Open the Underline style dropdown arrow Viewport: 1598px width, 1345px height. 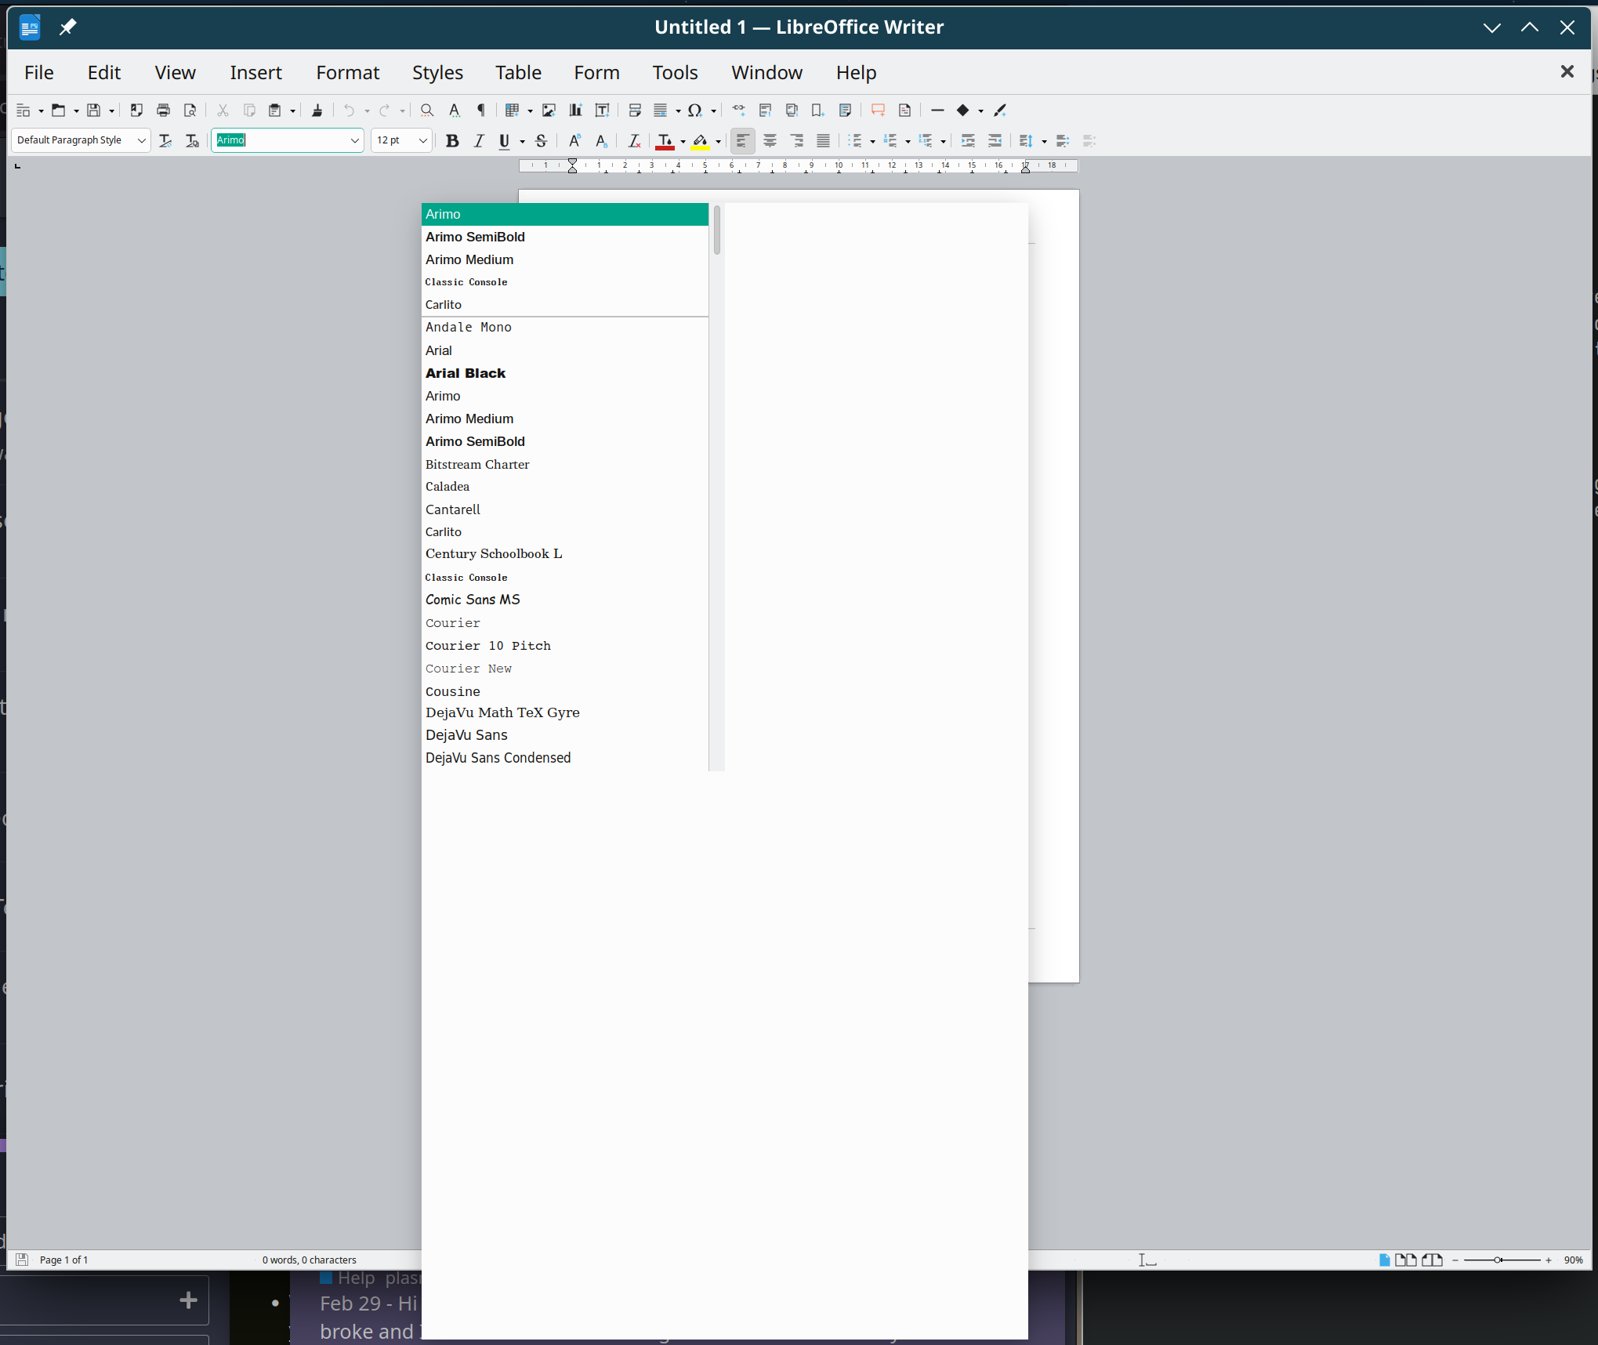[x=522, y=142]
